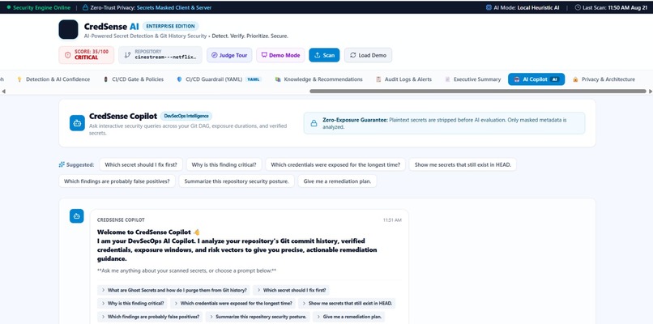Click the books icon beside Knowledge & Recommendations

(x=278, y=79)
